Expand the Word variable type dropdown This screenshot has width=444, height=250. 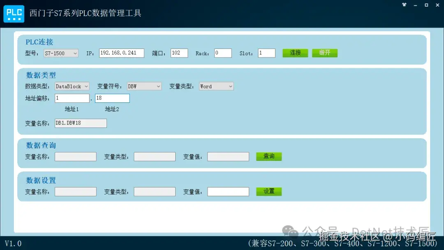pos(216,86)
